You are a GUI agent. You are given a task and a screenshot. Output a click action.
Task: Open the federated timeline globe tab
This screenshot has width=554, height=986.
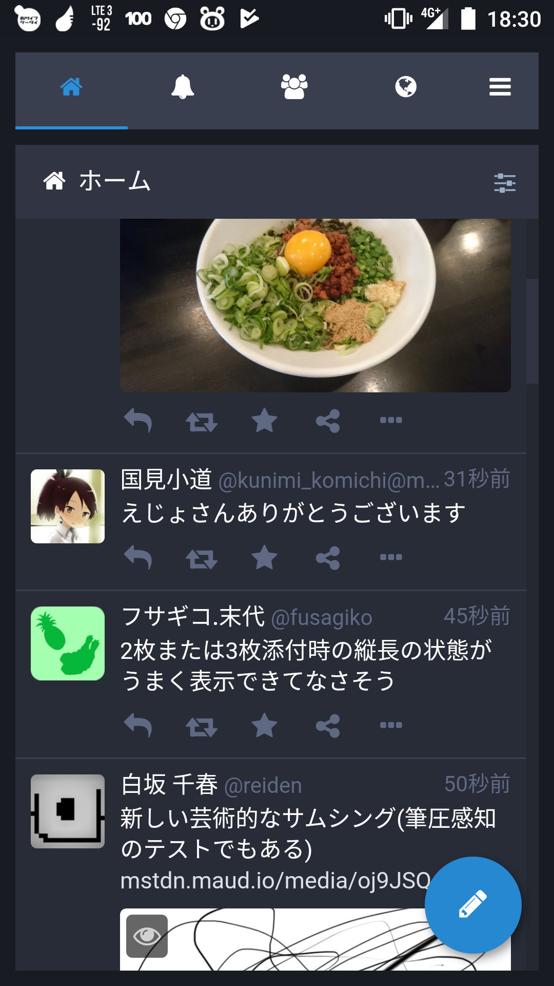(x=406, y=86)
